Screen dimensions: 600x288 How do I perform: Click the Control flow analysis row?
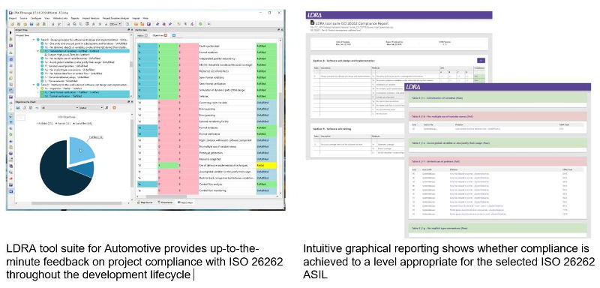point(207,184)
